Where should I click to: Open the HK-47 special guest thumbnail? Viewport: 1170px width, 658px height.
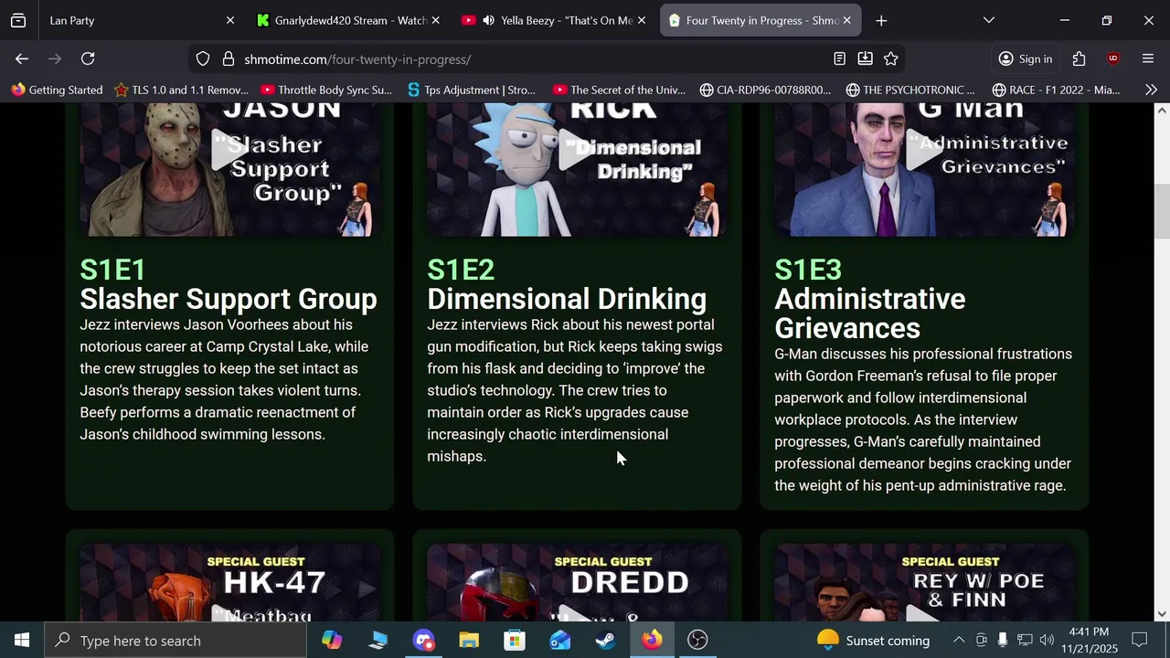point(229,583)
